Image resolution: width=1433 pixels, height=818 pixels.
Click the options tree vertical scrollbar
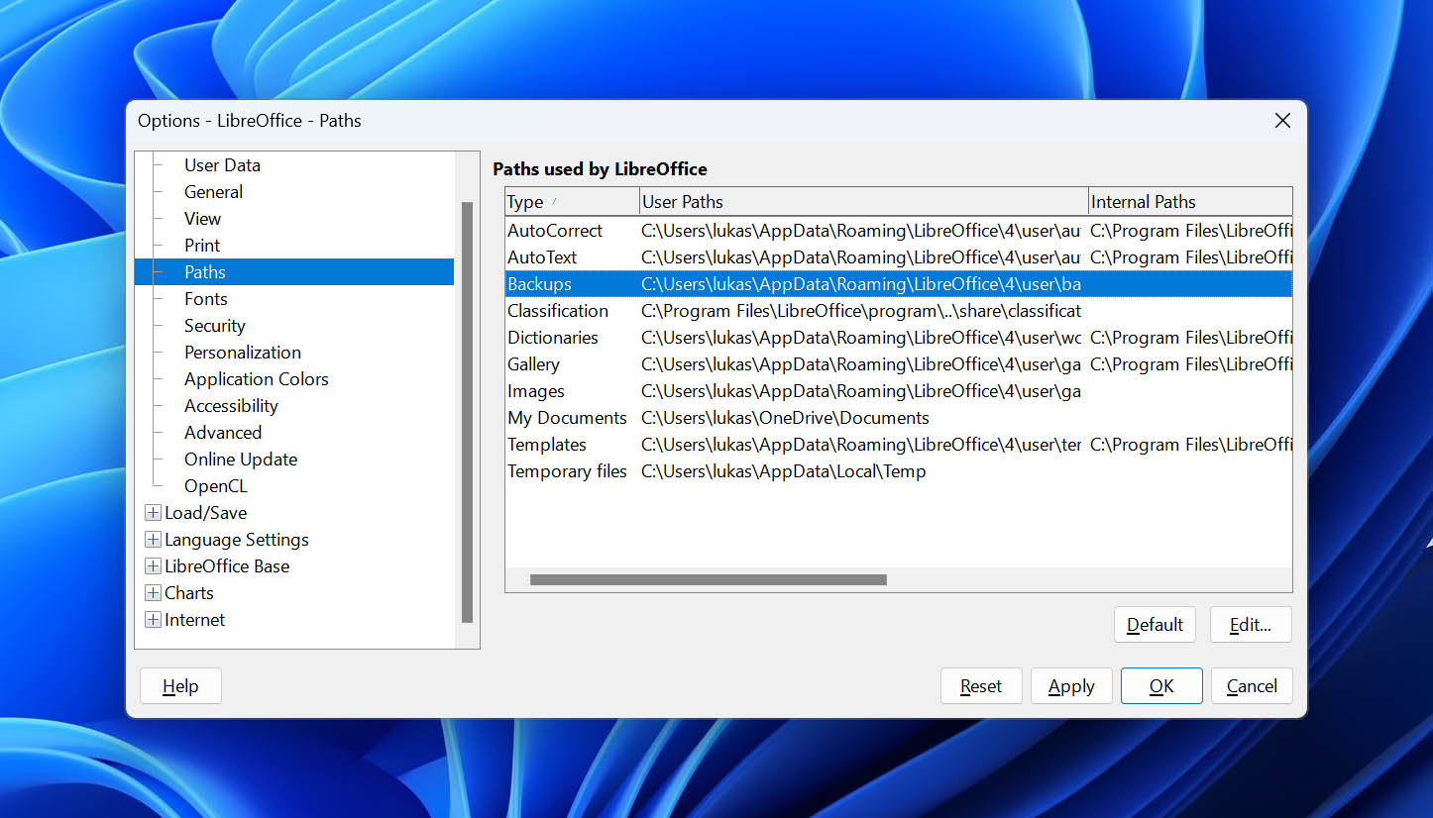pos(468,412)
